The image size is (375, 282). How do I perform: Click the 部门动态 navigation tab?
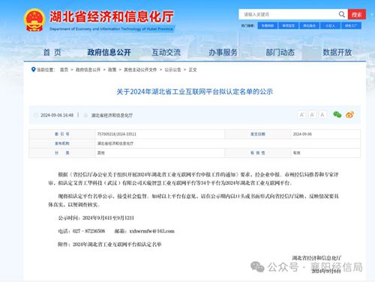(280, 52)
